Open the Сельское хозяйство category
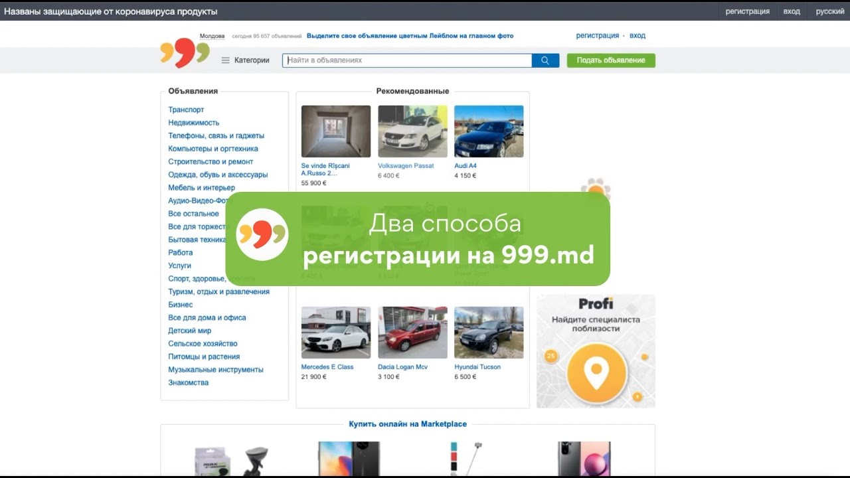Image resolution: width=850 pixels, height=478 pixels. [203, 343]
